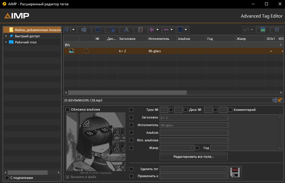The image size is (285, 183).
Task: Click the BPM toolbar icon
Action: click(x=166, y=30)
